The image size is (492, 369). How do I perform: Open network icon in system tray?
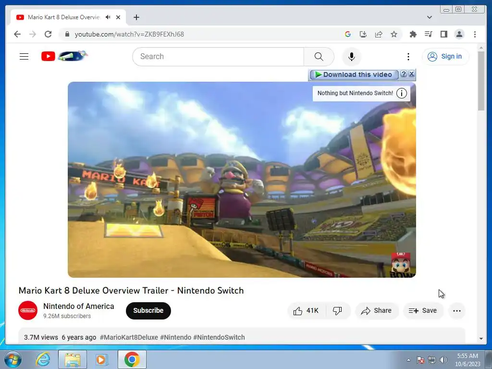432,360
